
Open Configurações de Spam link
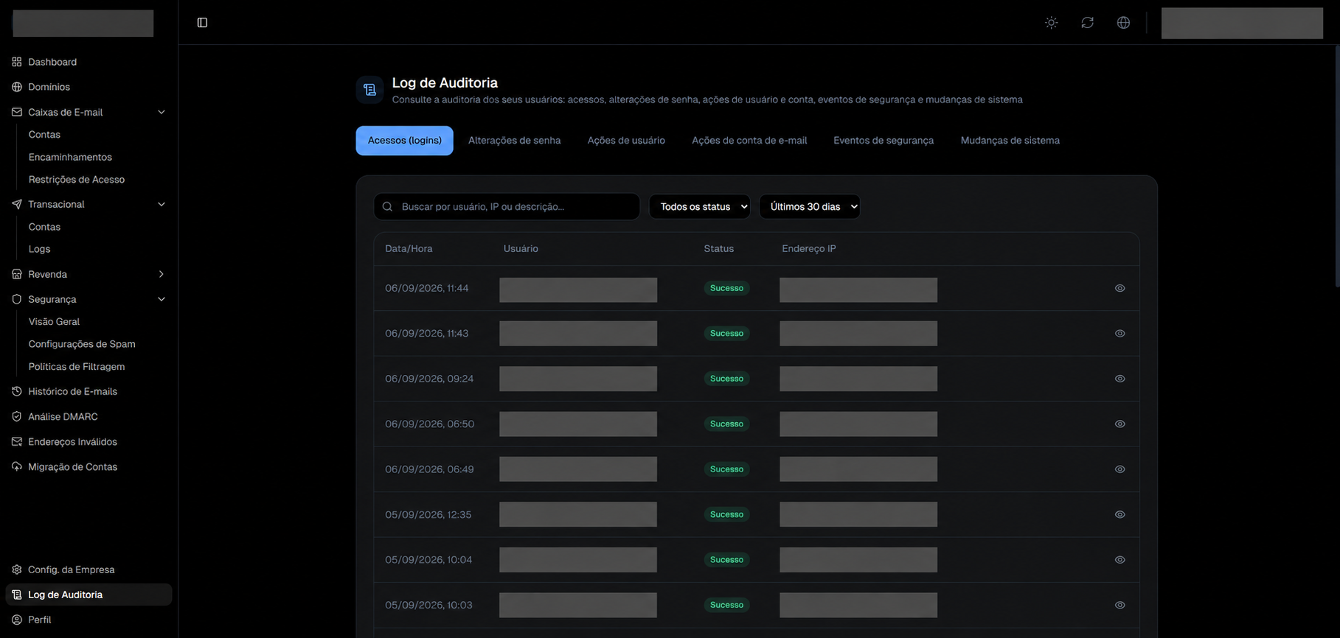(82, 344)
